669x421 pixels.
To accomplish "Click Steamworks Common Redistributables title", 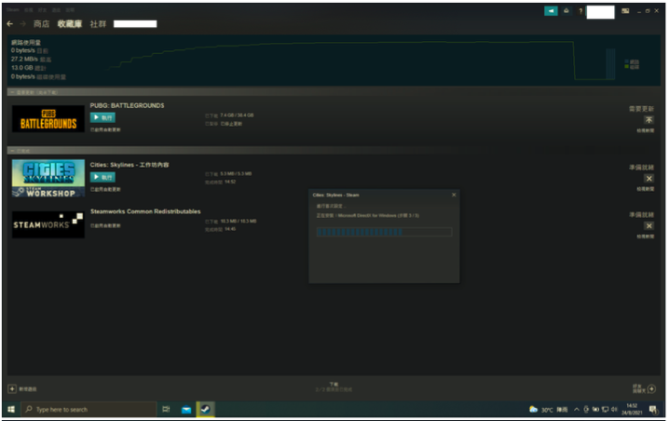I will click(145, 211).
